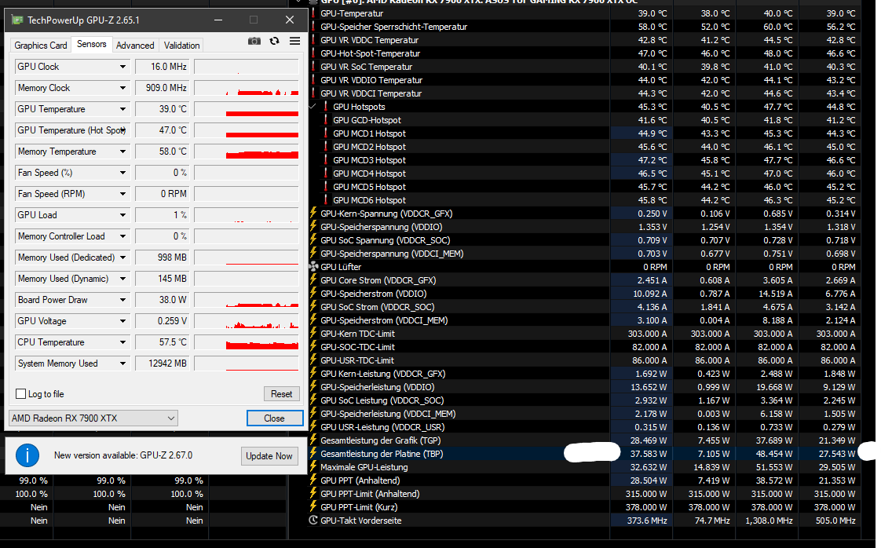The image size is (881, 548).
Task: Click clock icon beside GPU-Takt Vorderseite
Action: tap(313, 521)
